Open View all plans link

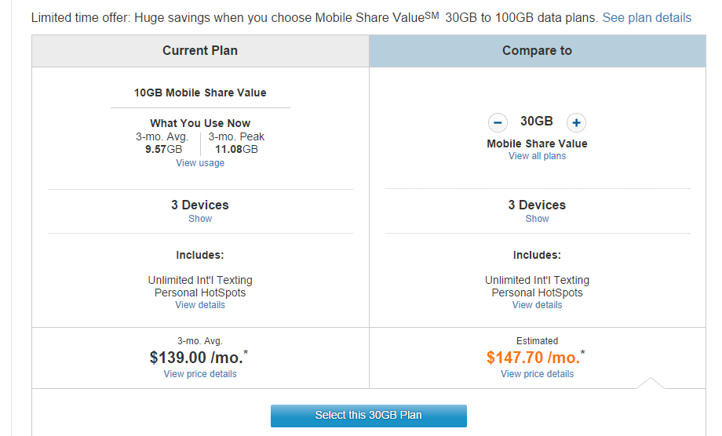(x=537, y=156)
